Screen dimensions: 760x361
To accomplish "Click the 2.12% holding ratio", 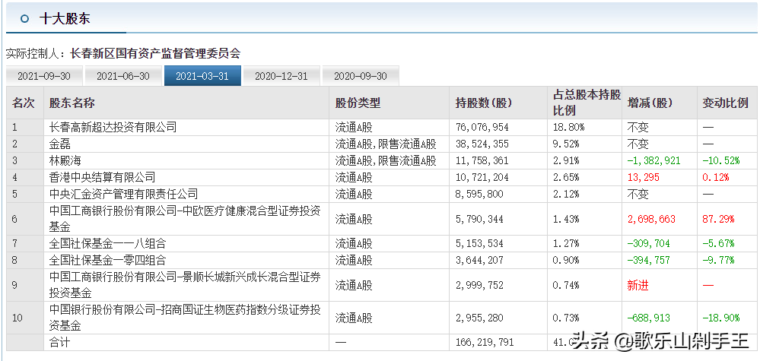I will tap(566, 195).
